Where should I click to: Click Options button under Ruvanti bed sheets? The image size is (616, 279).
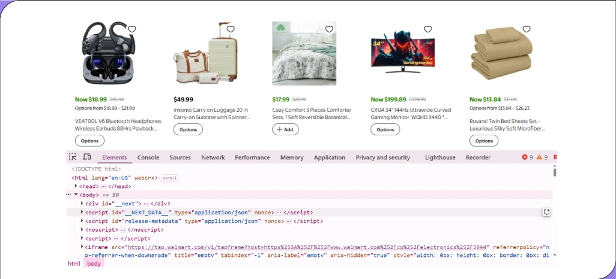(x=484, y=141)
